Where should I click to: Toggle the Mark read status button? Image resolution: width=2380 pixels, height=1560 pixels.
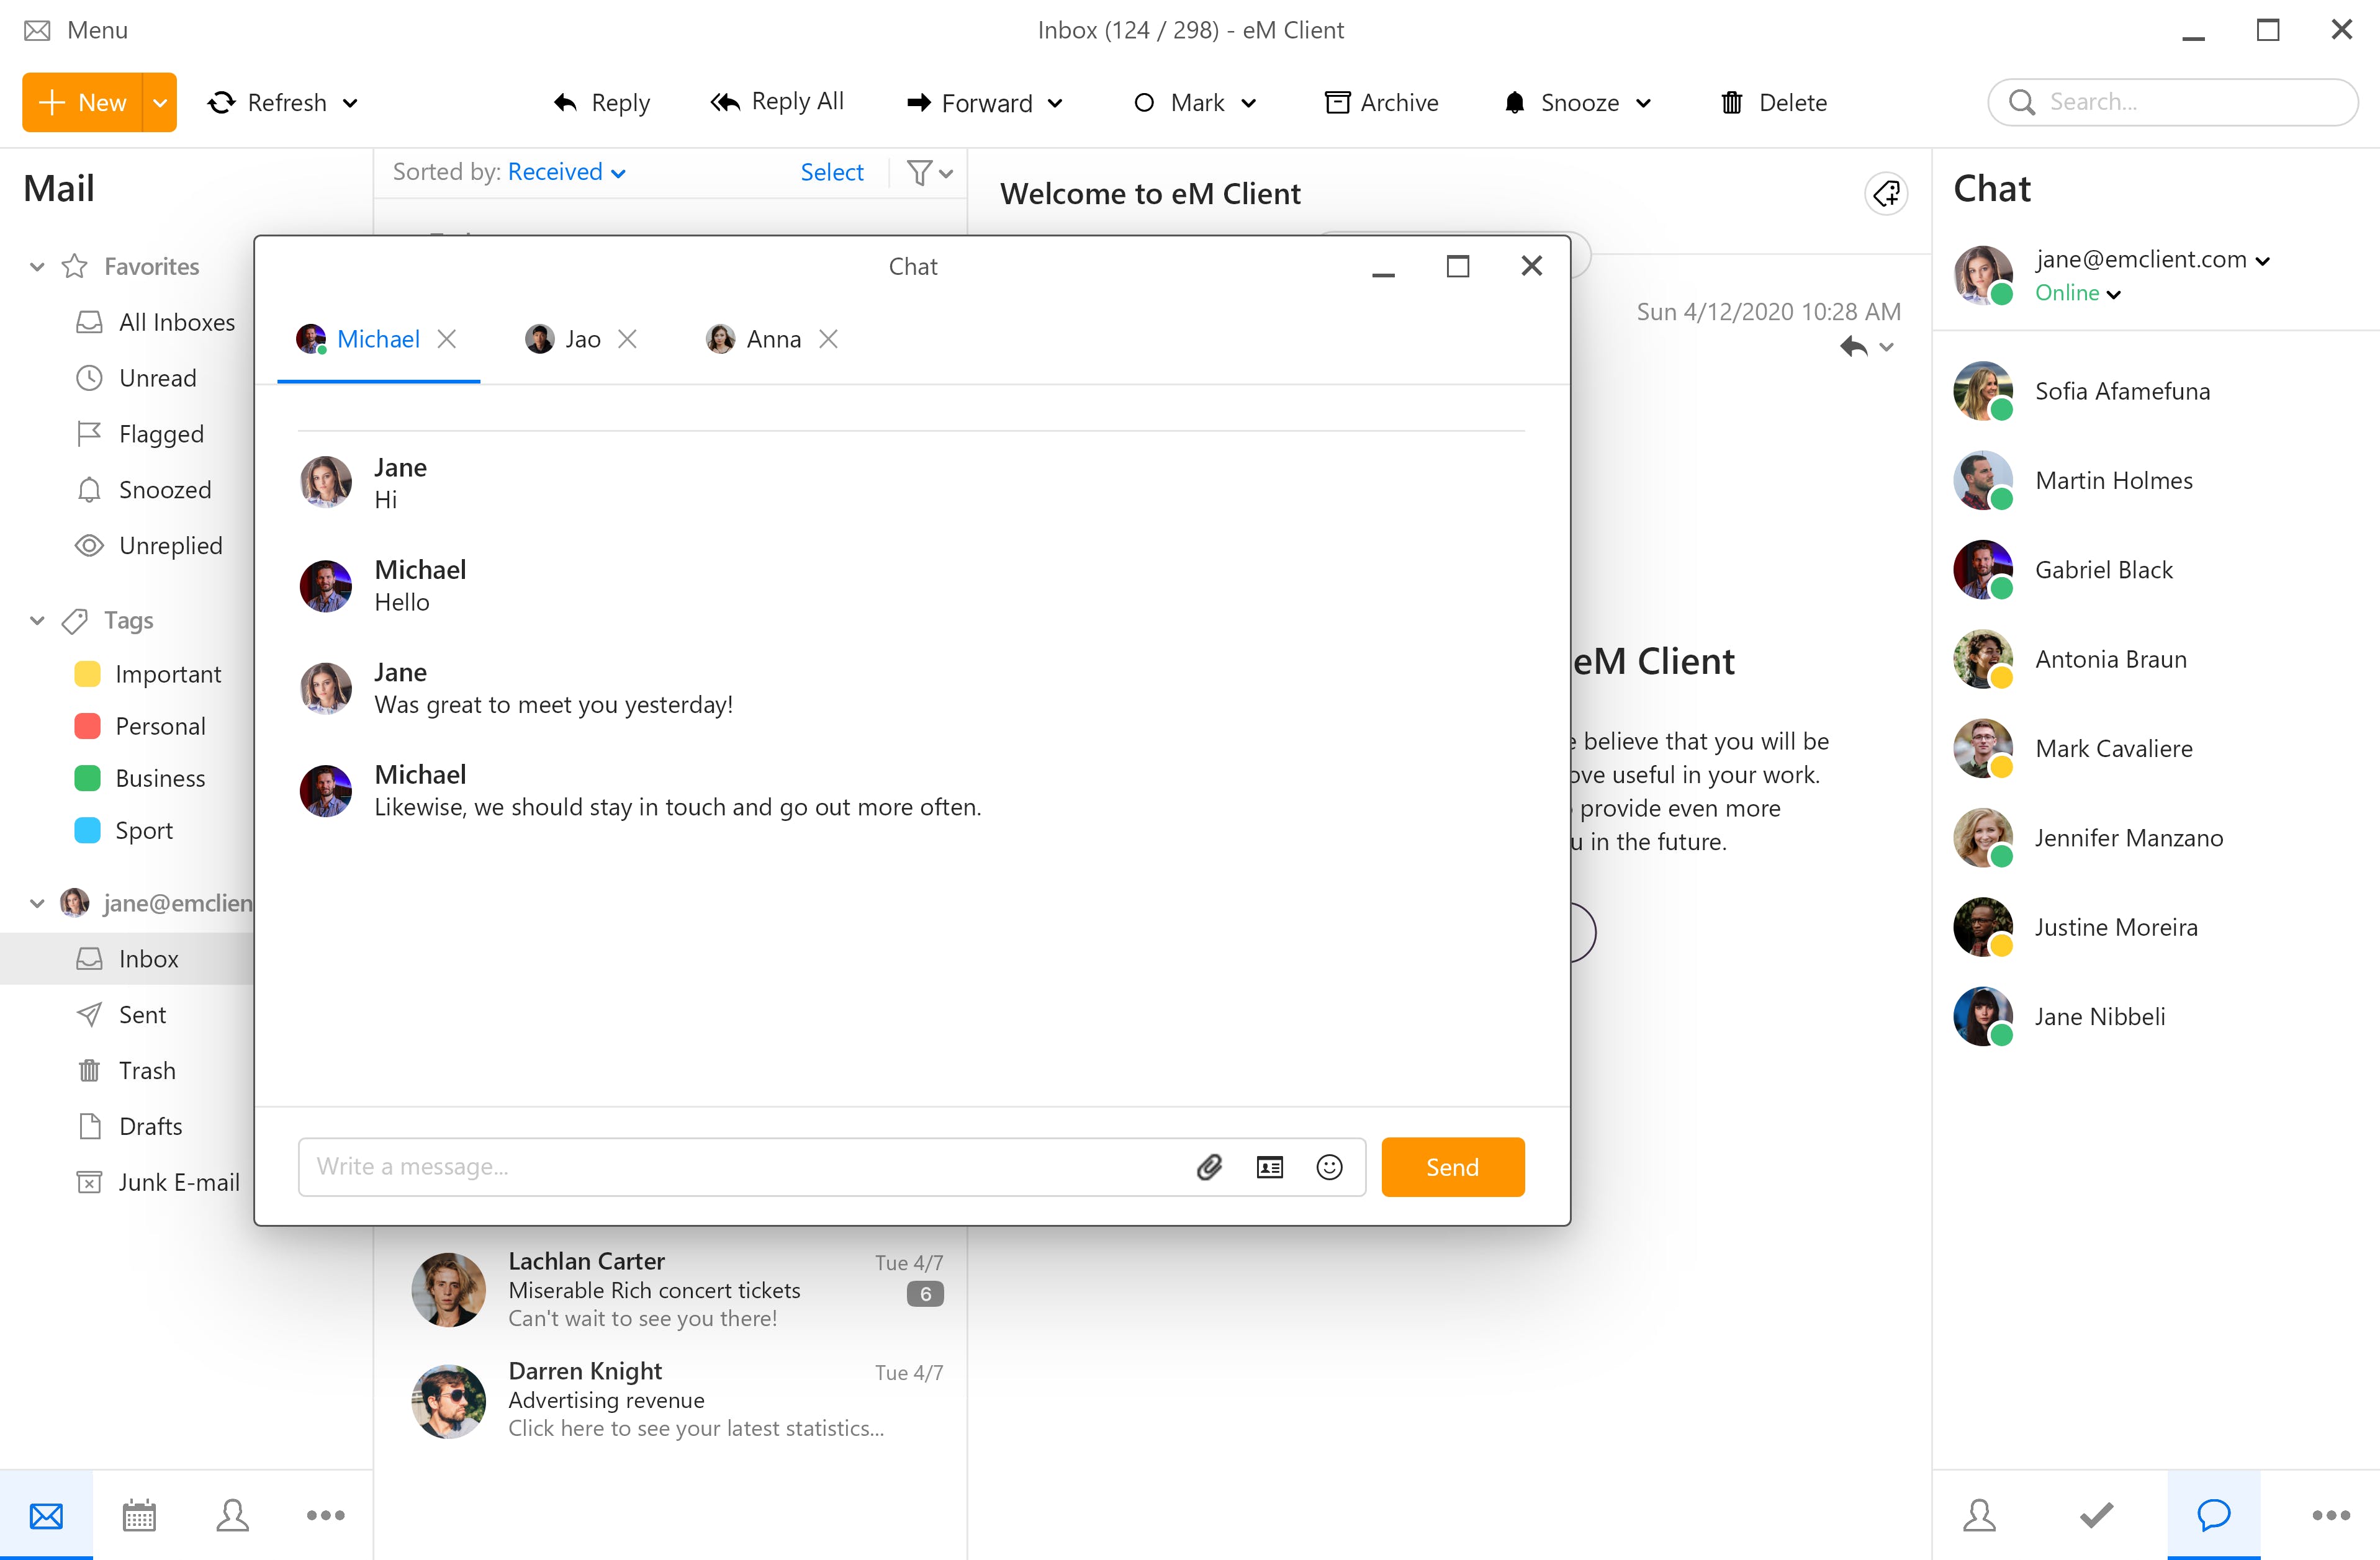1182,103
